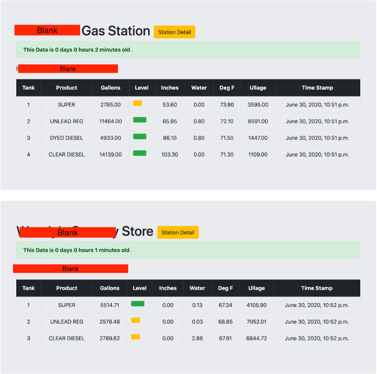This screenshot has width=377, height=374.
Task: Expand the Ullage column header for Gas Station
Action: [258, 87]
